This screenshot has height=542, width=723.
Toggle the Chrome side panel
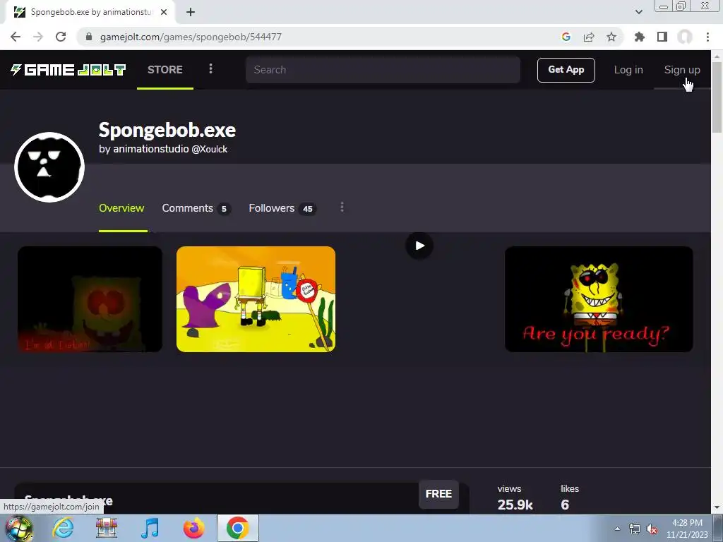(x=662, y=37)
